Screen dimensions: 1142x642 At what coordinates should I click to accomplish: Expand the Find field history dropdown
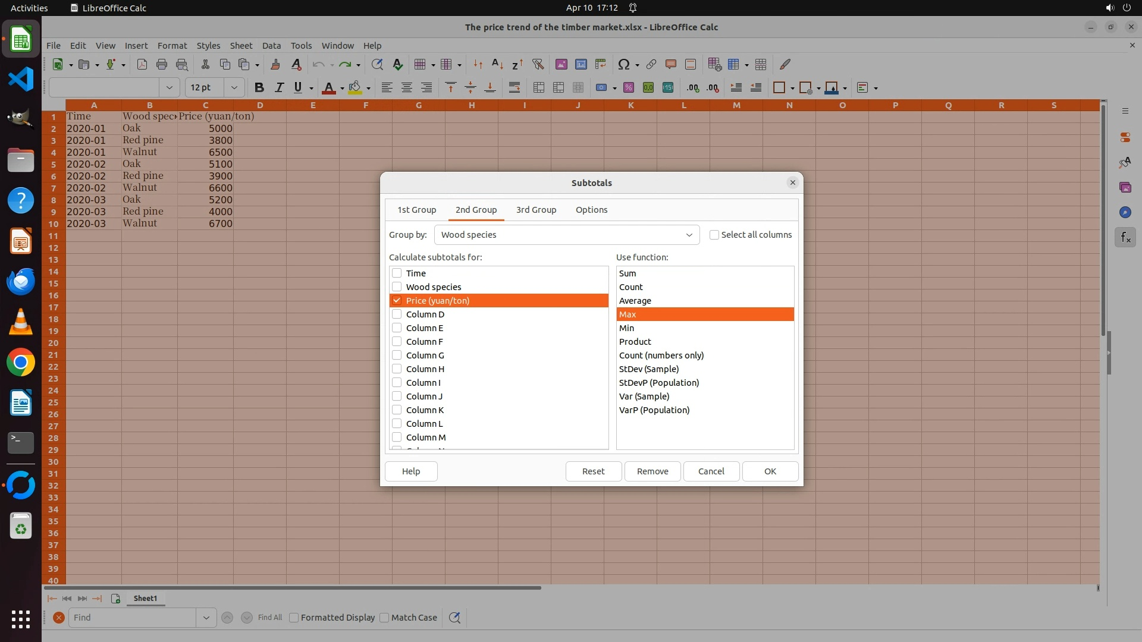pos(206,618)
